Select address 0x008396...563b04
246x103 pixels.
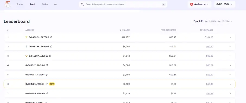[39, 47]
